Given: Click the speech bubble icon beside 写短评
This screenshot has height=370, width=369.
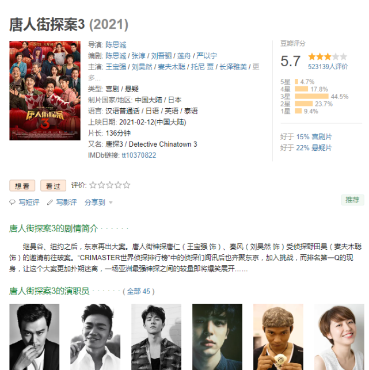Looking at the screenshot, I should (12, 202).
